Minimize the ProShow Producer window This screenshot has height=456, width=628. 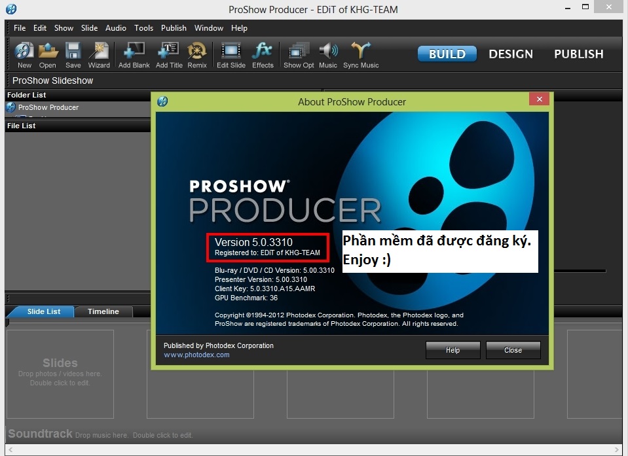(x=568, y=8)
